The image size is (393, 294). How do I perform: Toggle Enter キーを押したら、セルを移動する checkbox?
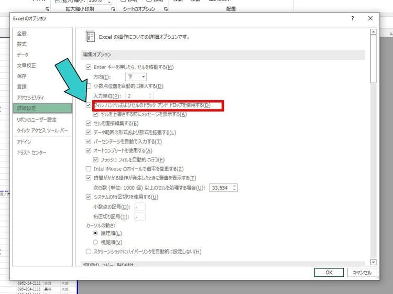point(89,67)
